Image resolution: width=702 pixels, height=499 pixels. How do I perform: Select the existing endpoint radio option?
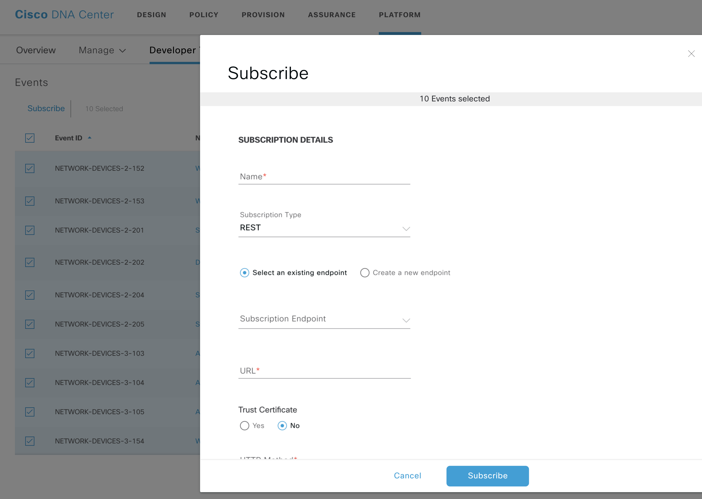[x=244, y=272]
